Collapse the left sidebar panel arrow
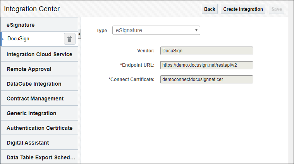Screen dimensions: 294x164 click(79, 34)
